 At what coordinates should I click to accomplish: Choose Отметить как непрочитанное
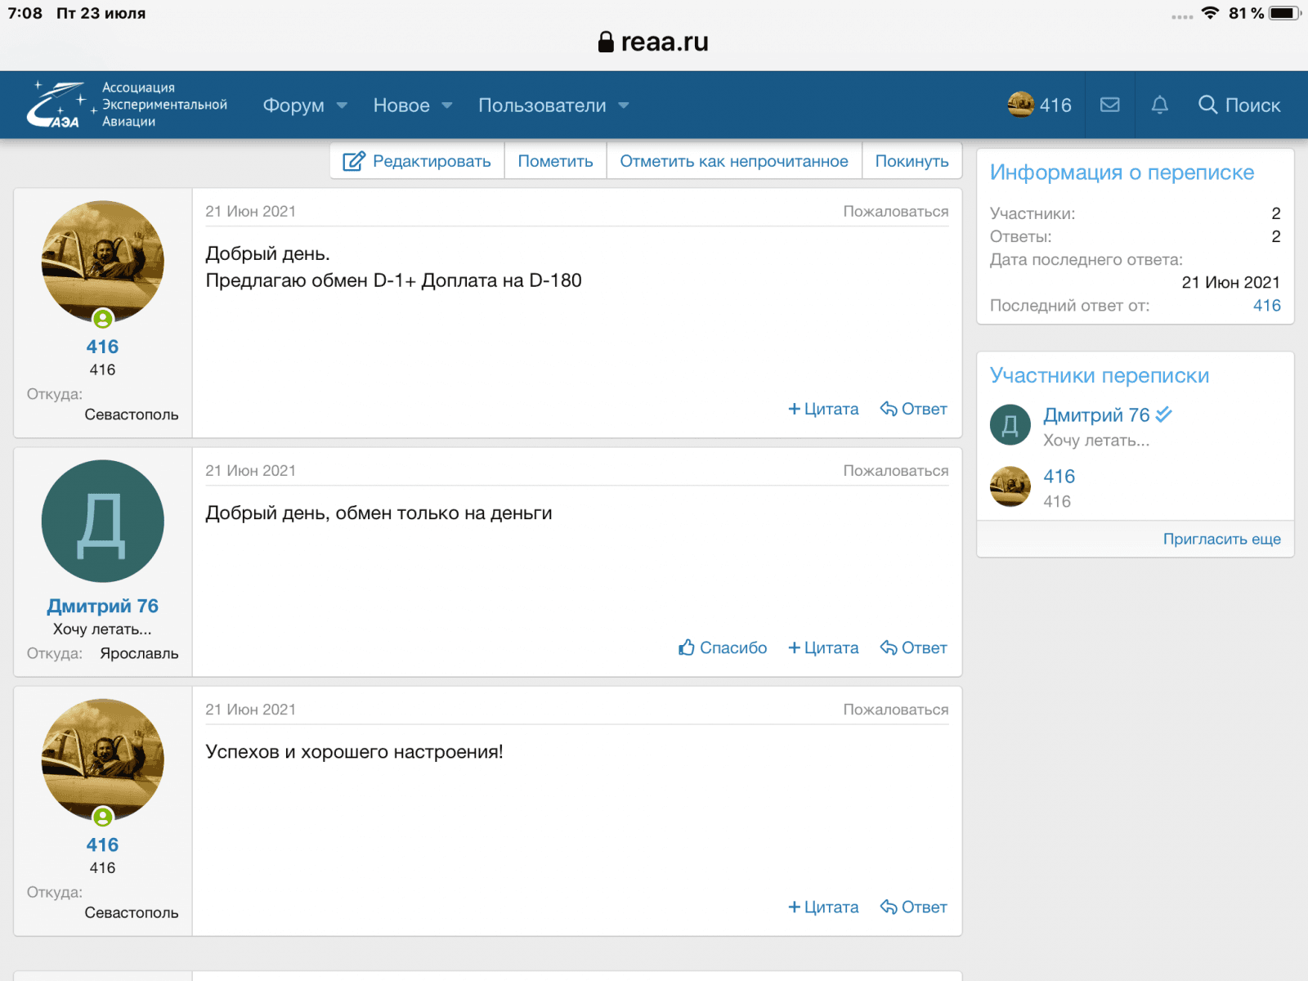coord(733,161)
